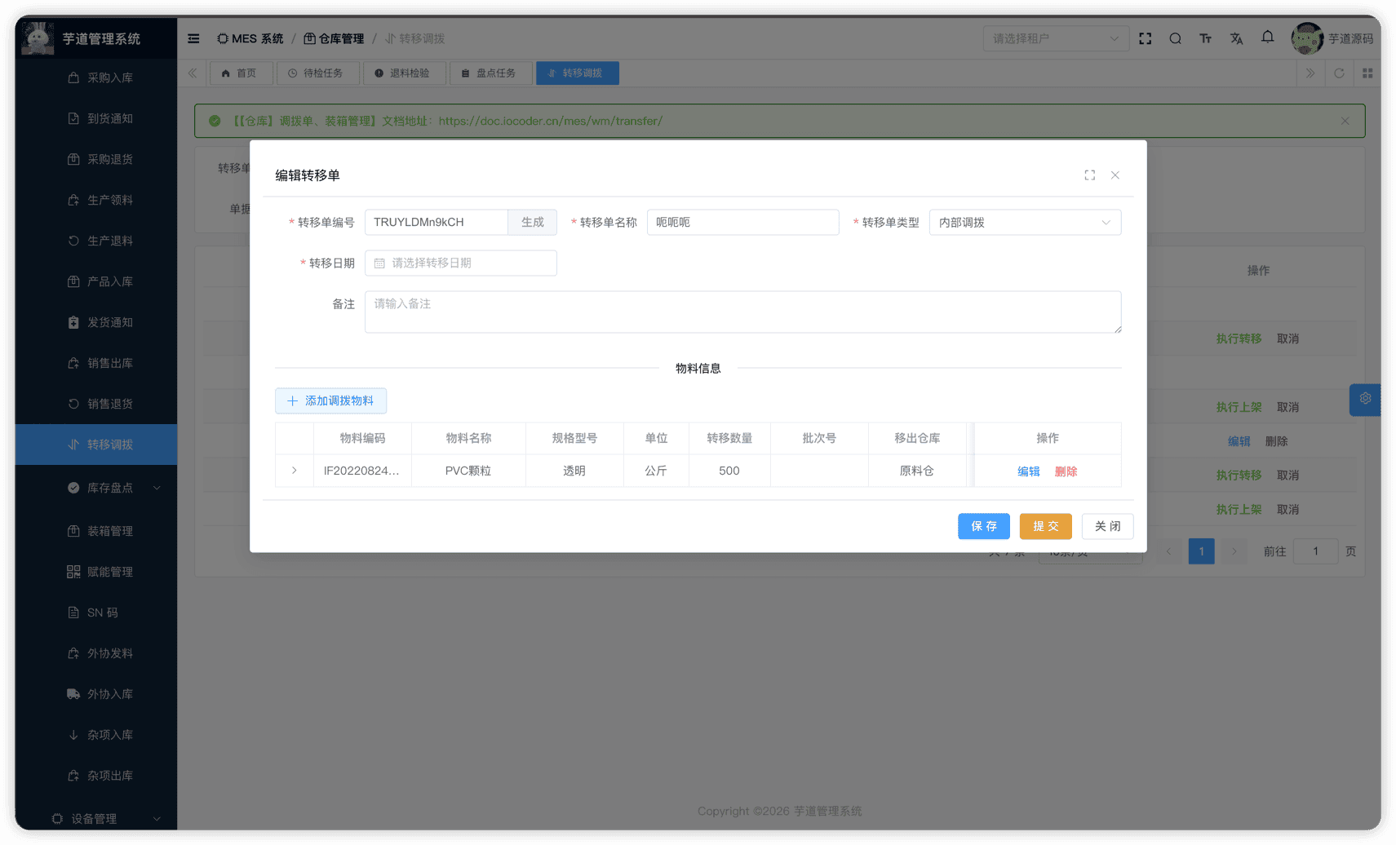Click 添加调拨物料 button
1396x845 pixels.
tap(330, 400)
